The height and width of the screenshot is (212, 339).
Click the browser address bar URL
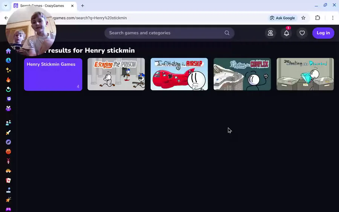pyautogui.click(x=90, y=18)
